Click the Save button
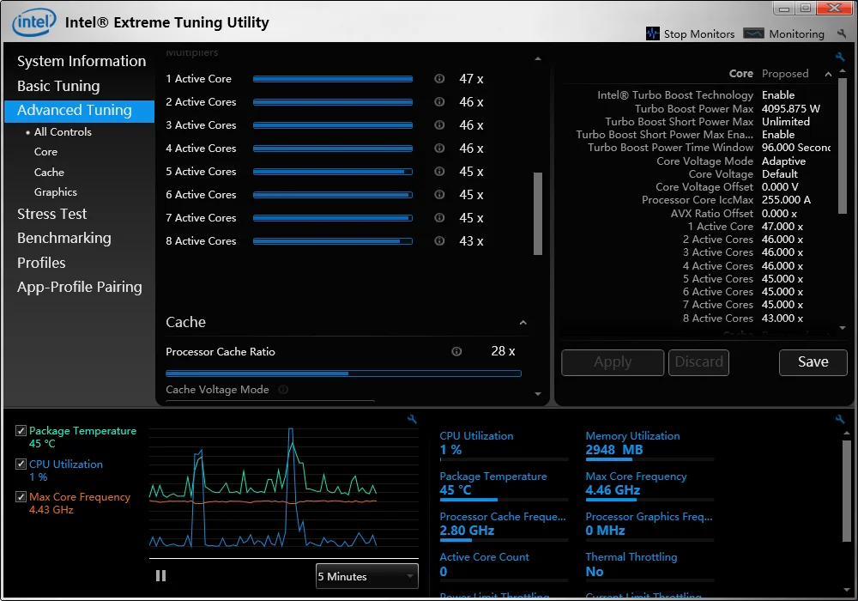Screen dimensions: 858x601 [x=813, y=362]
